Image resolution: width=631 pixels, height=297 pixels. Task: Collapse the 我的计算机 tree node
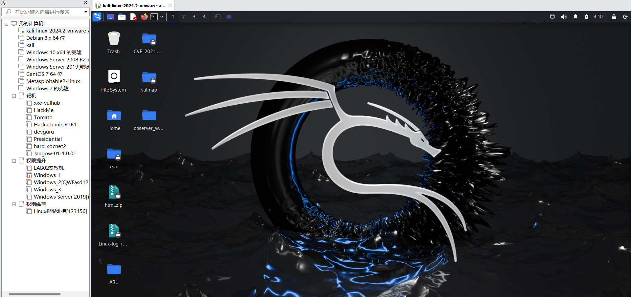[6, 24]
